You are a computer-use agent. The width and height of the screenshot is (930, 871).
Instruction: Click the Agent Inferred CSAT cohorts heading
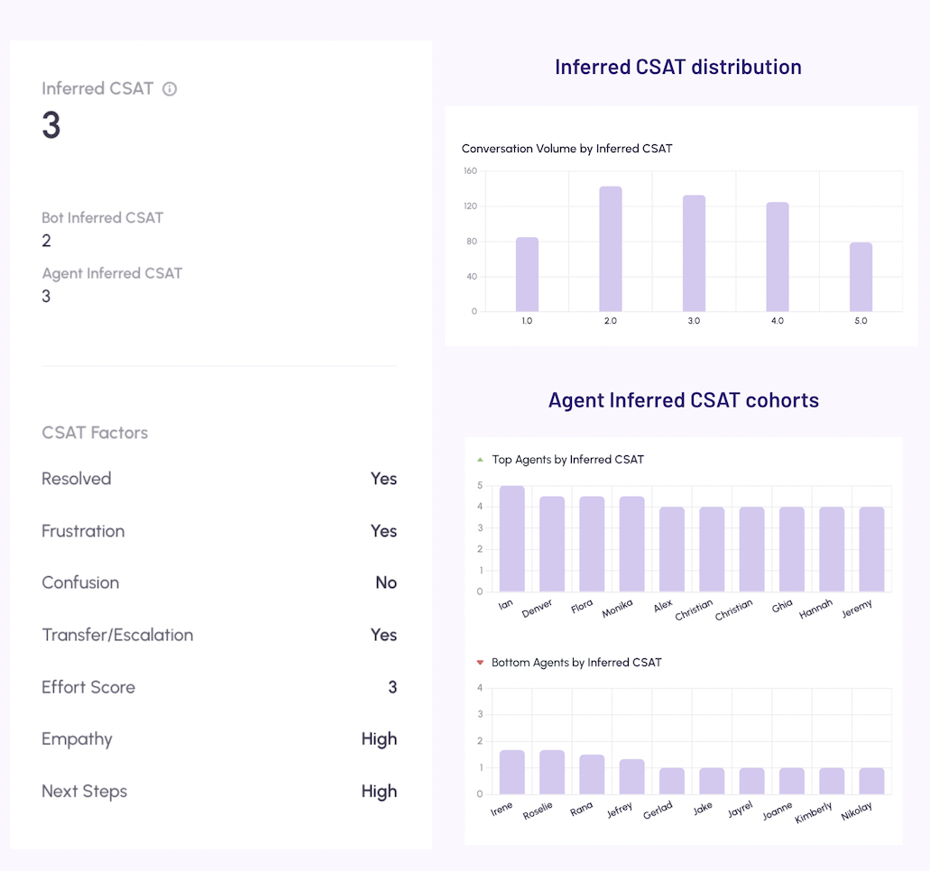683,400
